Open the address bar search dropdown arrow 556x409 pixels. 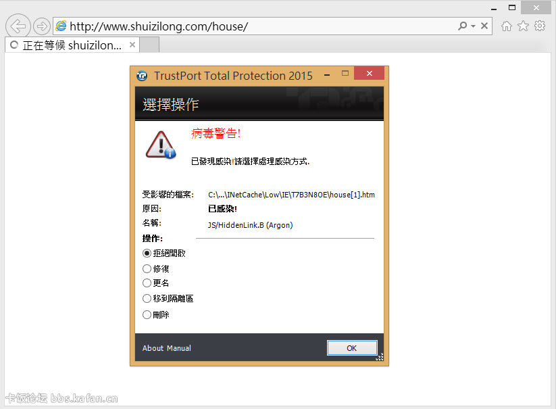(x=473, y=26)
